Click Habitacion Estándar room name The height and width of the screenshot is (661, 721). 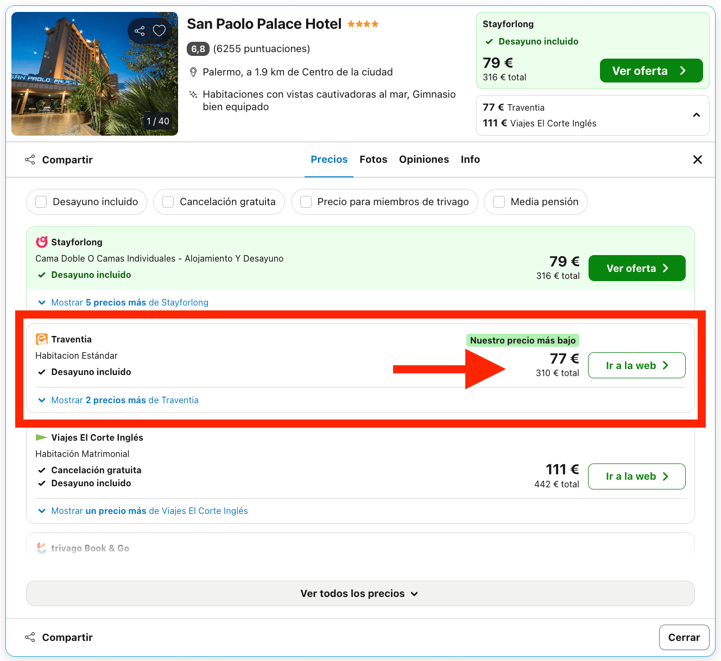[77, 355]
